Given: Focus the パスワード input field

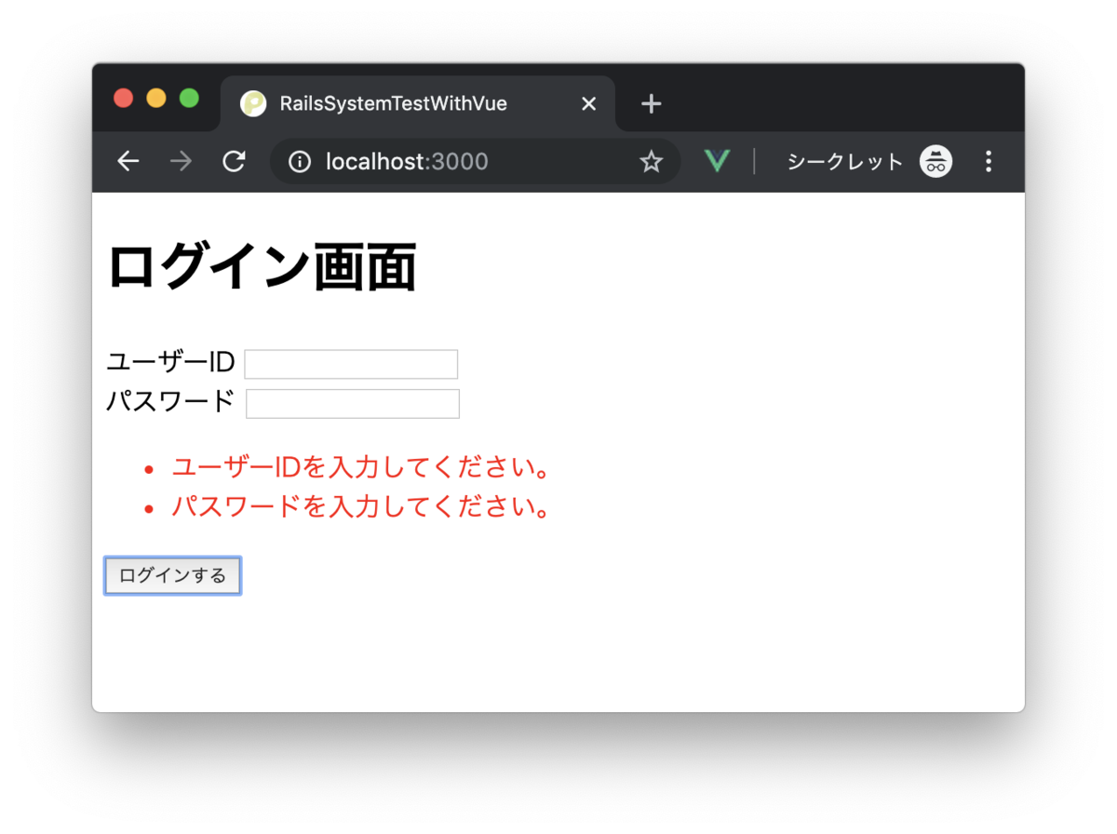Looking at the screenshot, I should coord(352,403).
